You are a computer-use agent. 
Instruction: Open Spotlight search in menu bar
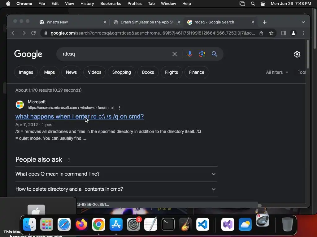[x=253, y=4]
